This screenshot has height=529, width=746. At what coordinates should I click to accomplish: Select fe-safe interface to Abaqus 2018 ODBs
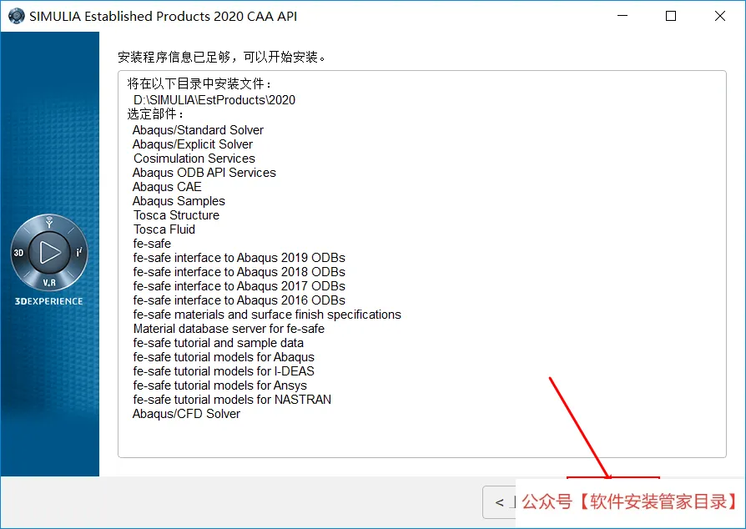239,272
